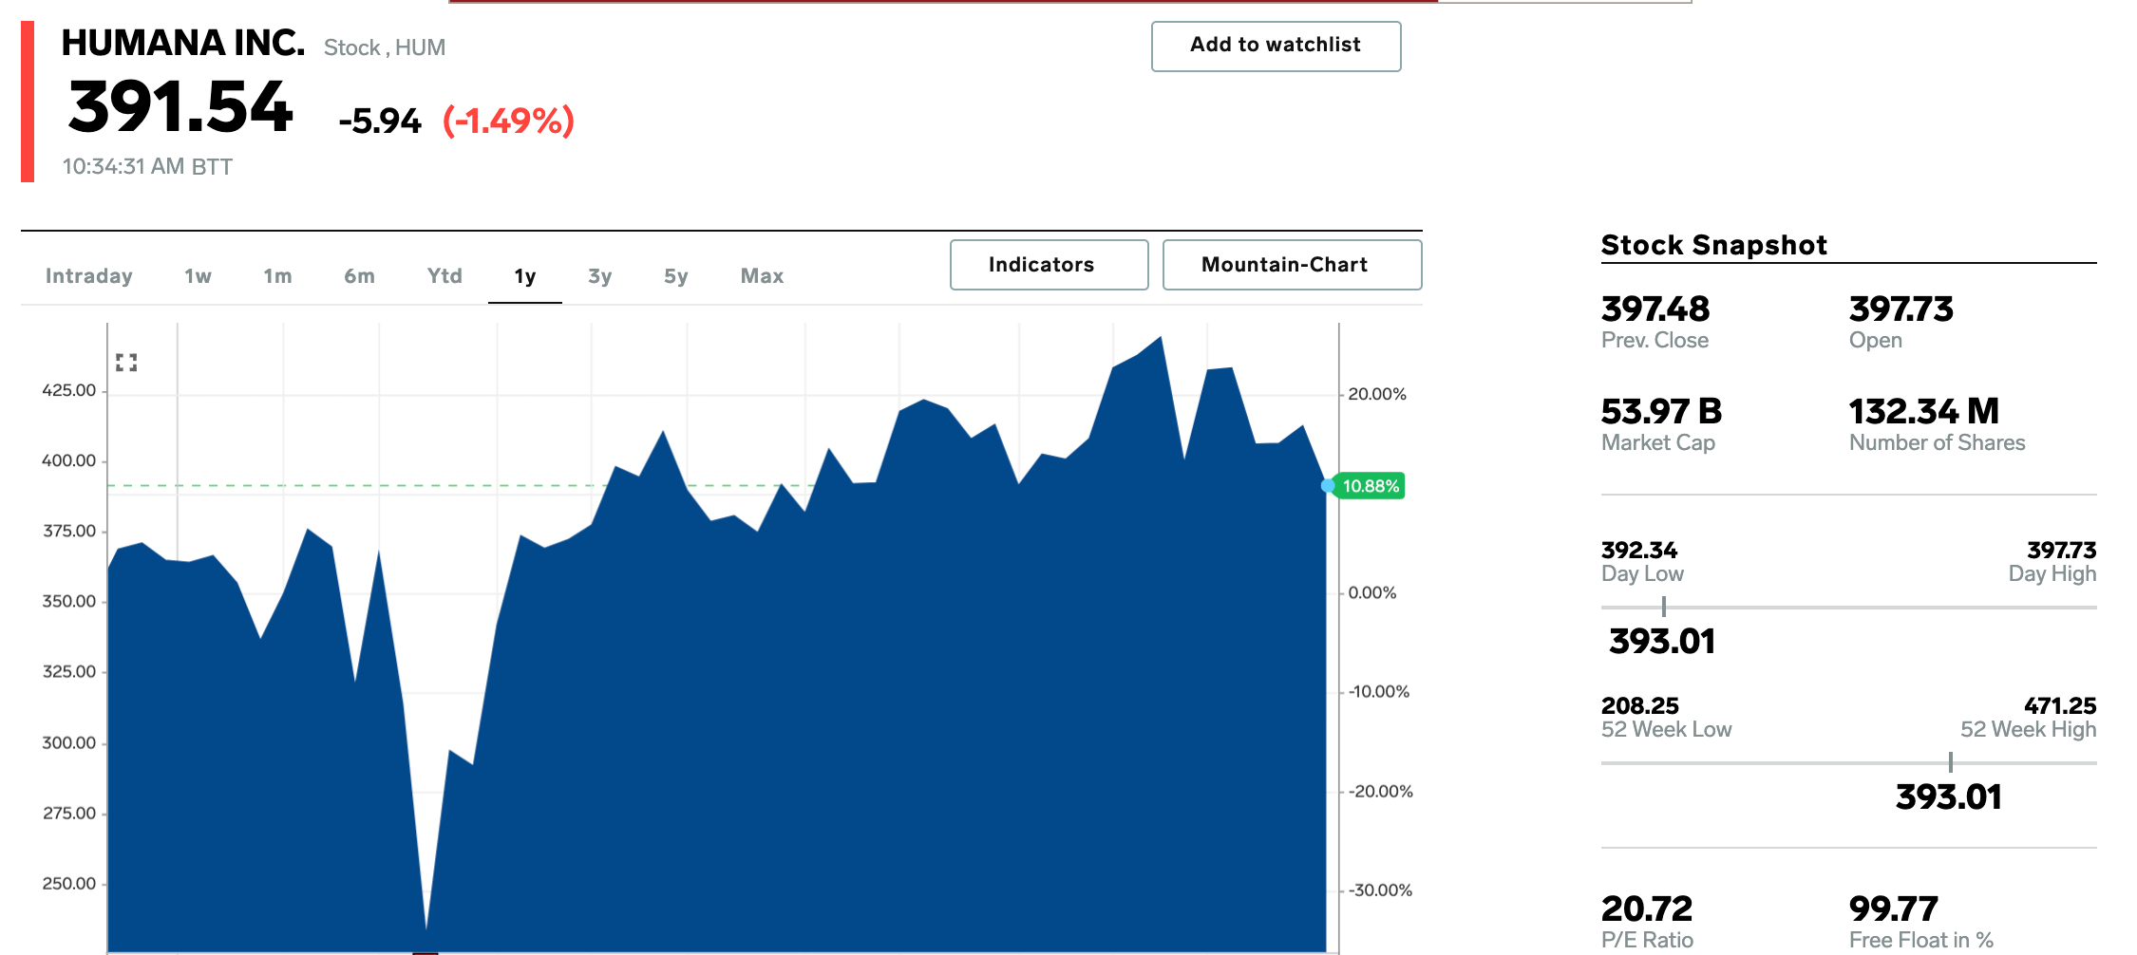View the 3y chart range
The width and height of the screenshot is (2137, 955).
[599, 276]
